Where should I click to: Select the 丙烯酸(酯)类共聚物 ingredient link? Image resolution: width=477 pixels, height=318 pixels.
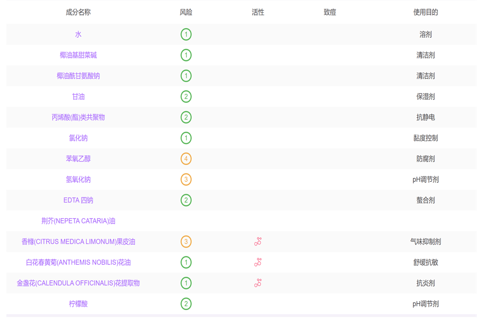[78, 118]
